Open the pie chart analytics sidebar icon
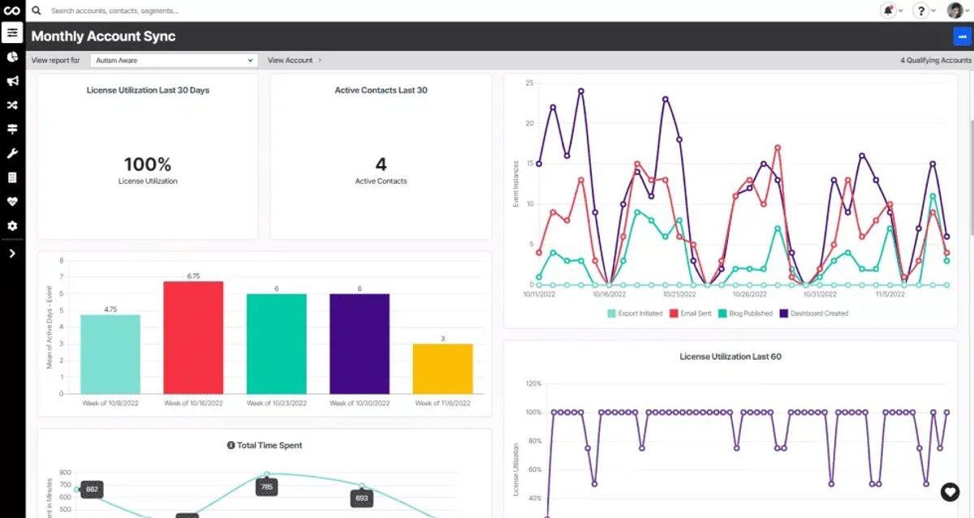Screen dimensions: 974x518 (x=12, y=57)
